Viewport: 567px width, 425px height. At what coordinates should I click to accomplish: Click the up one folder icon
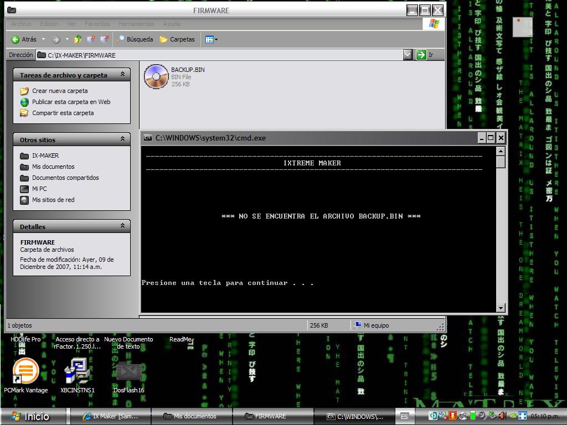click(x=78, y=39)
